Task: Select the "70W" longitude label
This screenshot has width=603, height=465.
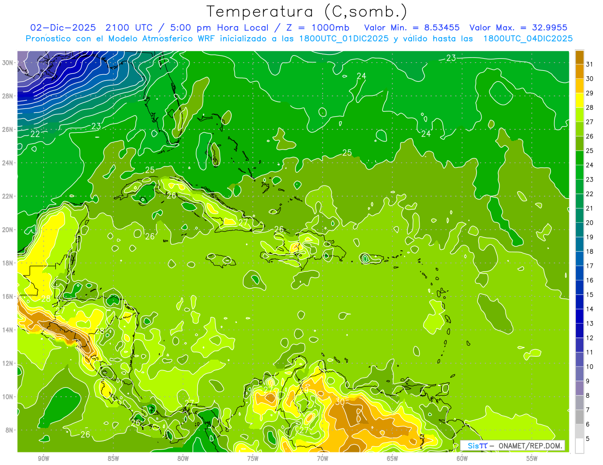Action: click(323, 458)
